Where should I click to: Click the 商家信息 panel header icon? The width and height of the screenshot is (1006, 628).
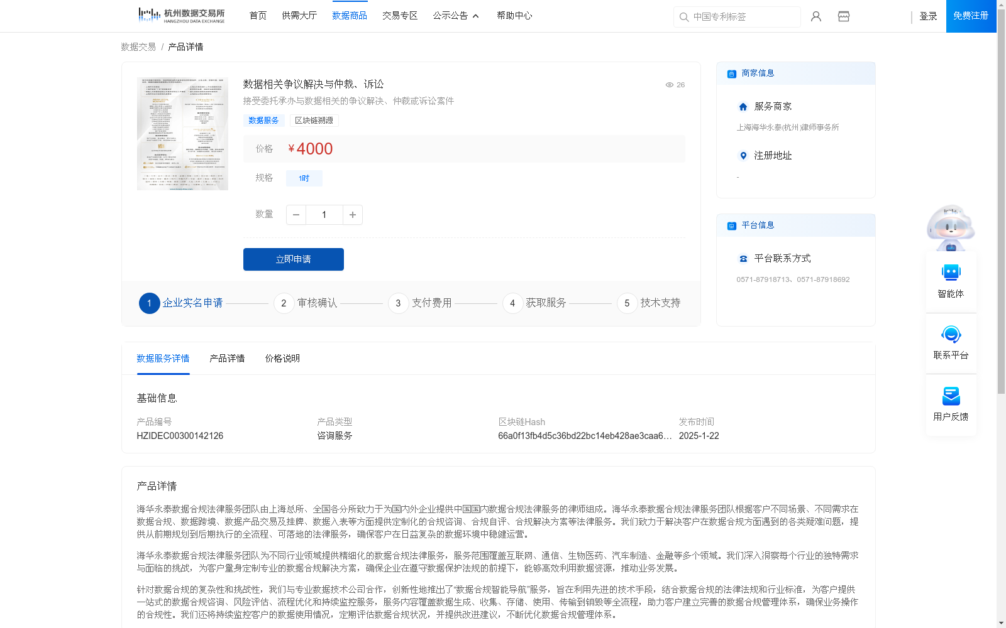(732, 73)
